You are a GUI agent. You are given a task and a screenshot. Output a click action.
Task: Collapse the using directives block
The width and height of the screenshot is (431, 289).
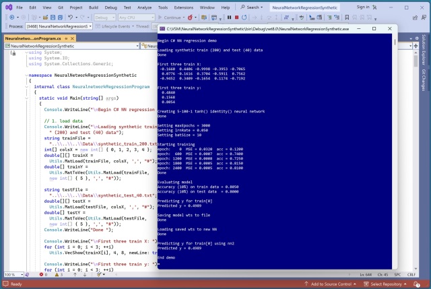(x=27, y=53)
